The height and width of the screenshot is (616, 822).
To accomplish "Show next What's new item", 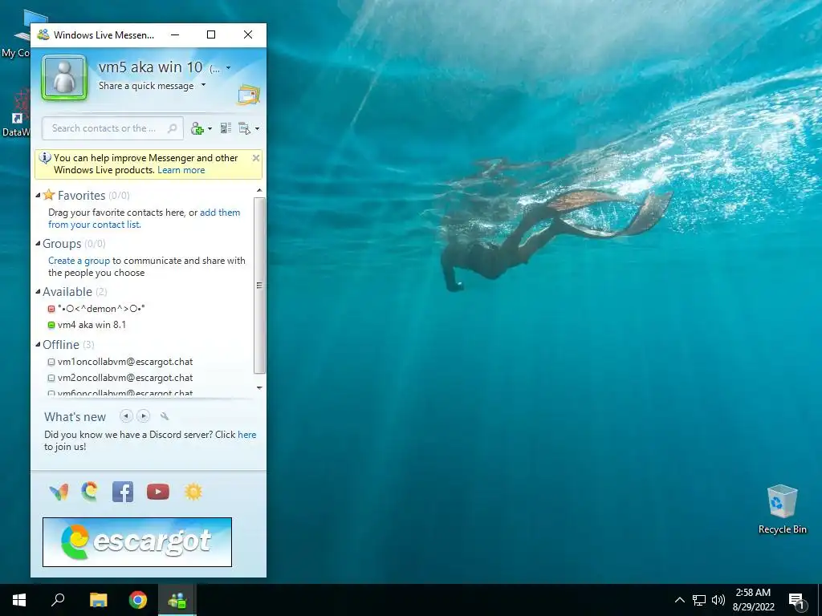I will click(143, 416).
